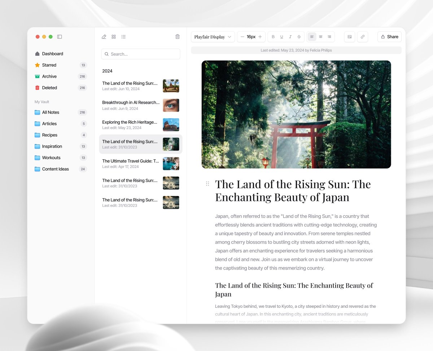Open The Ultimate Travel Guide note
Screen dimensions: 433x351
(x=141, y=164)
